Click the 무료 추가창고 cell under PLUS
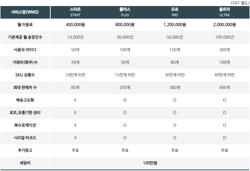Image resolution: width=250 pixels, height=171 pixels. (x=125, y=150)
